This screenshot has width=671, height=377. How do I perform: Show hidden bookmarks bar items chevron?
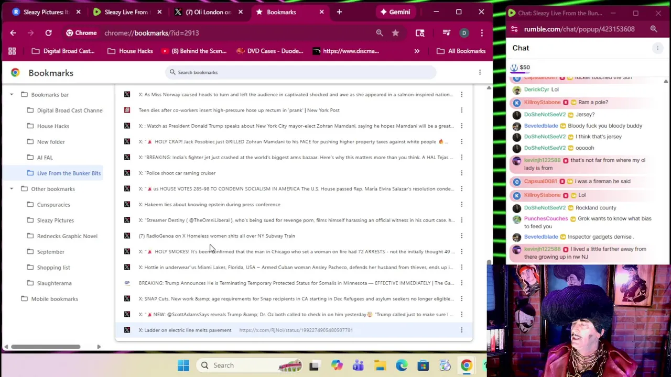tap(417, 51)
